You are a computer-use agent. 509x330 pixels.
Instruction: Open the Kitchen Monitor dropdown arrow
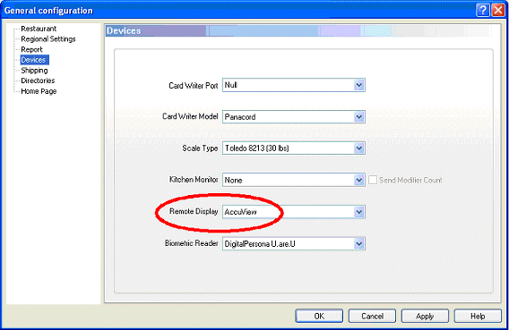(x=358, y=180)
